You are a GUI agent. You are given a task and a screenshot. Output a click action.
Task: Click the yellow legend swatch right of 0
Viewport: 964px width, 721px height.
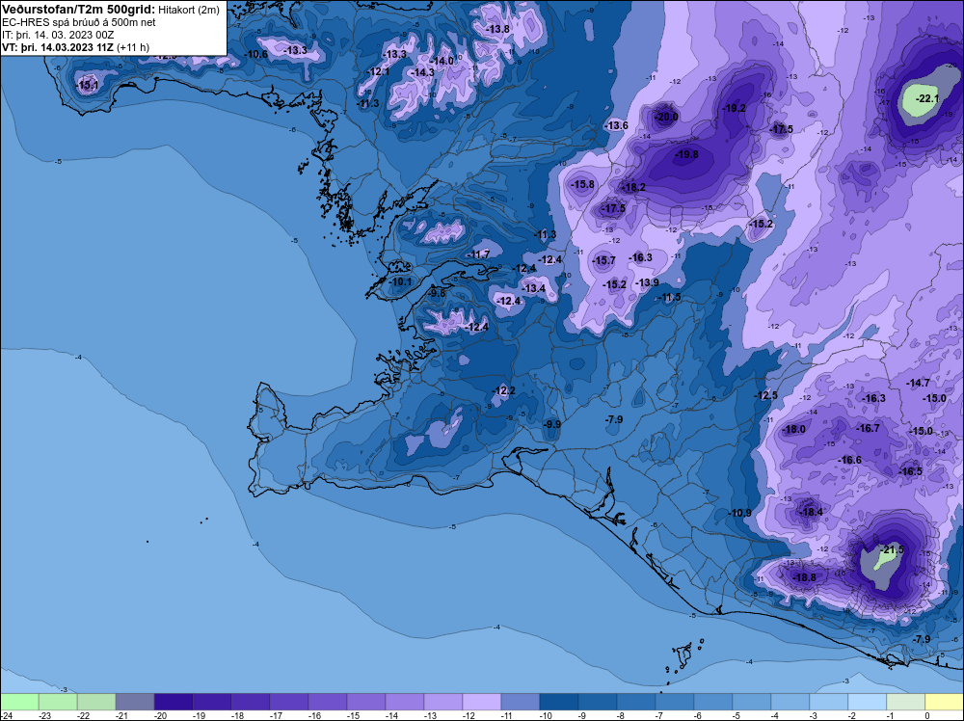pyautogui.click(x=944, y=702)
